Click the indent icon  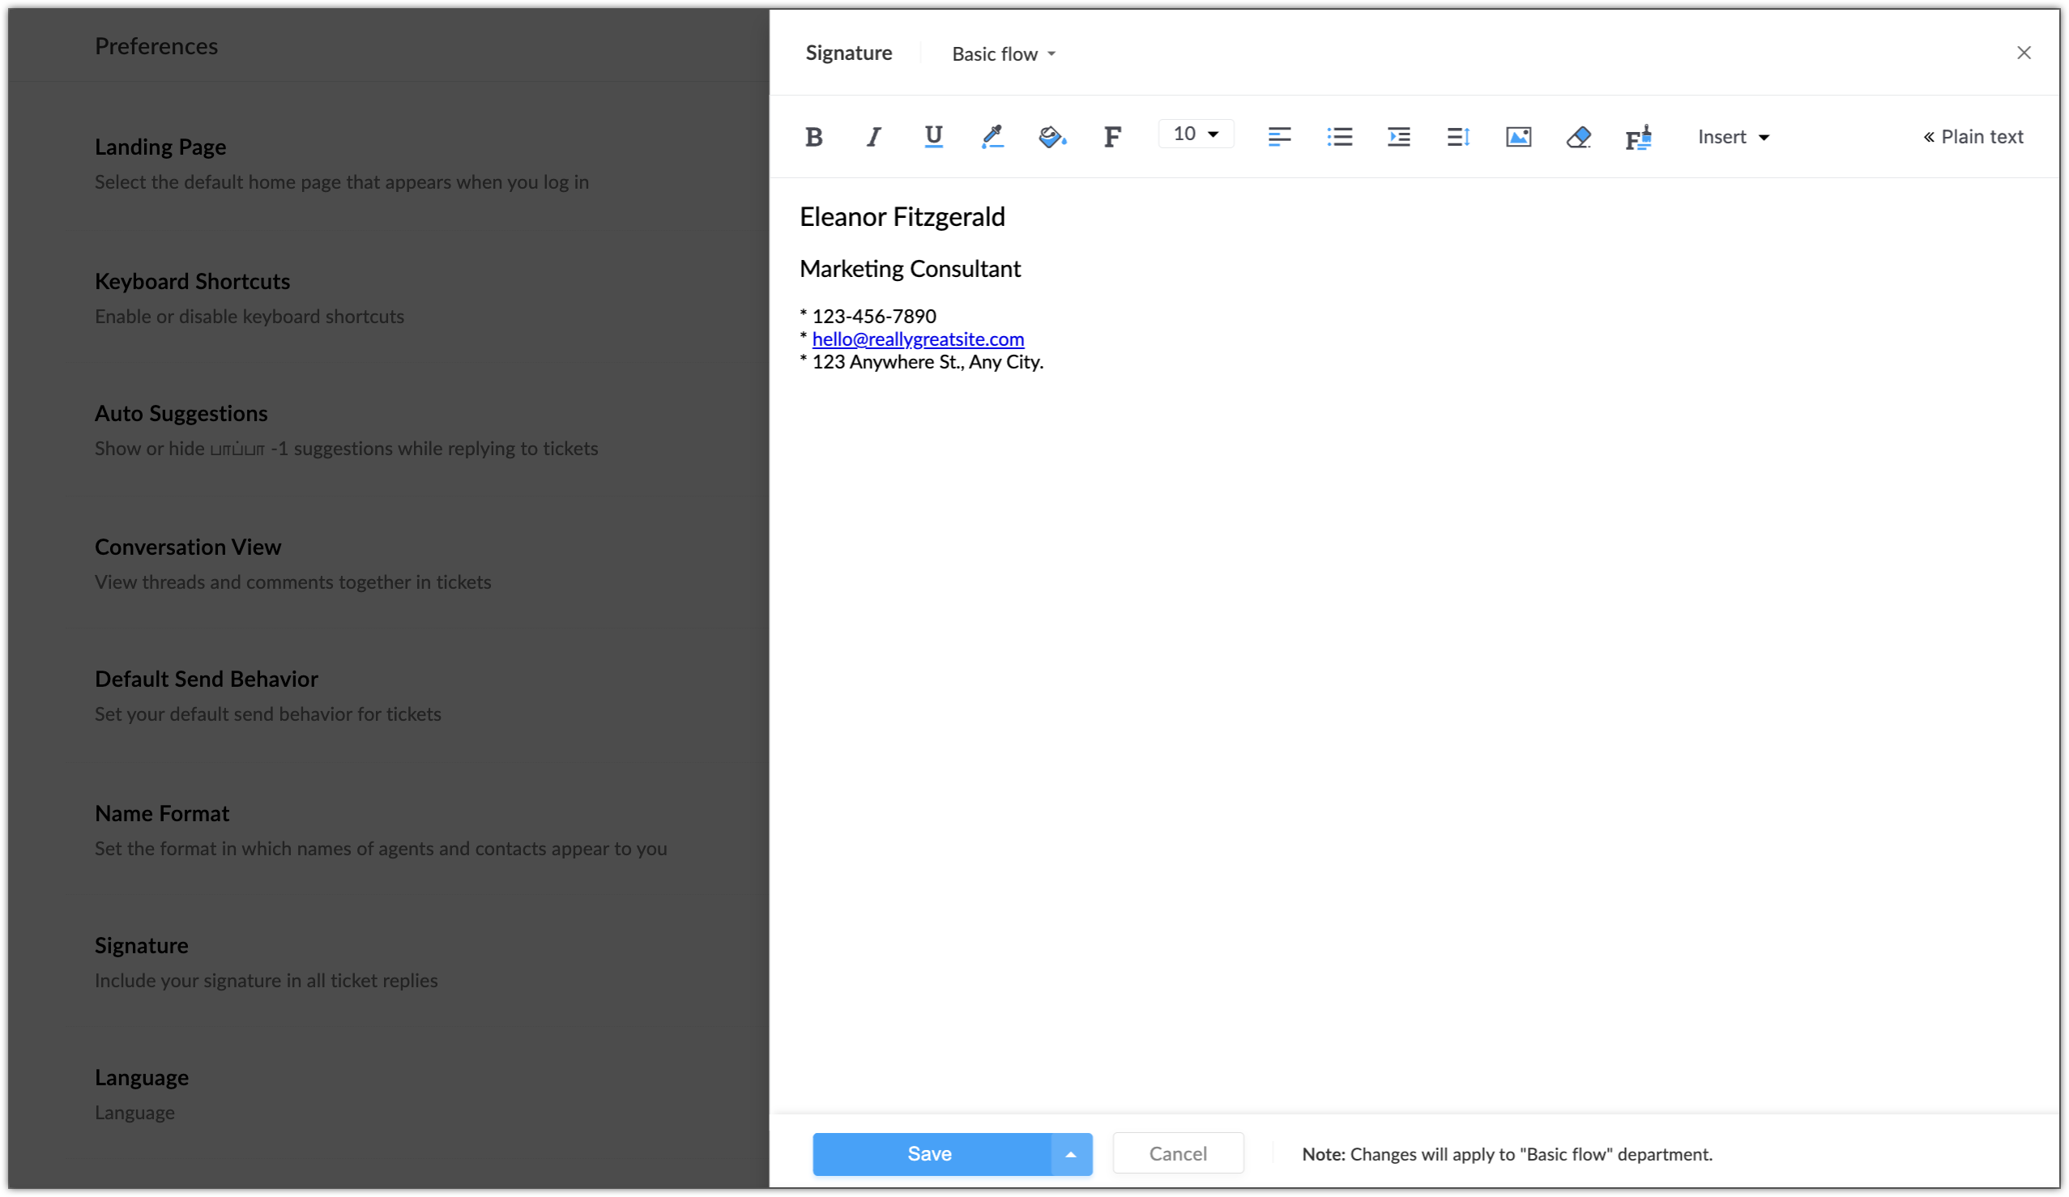click(1398, 137)
